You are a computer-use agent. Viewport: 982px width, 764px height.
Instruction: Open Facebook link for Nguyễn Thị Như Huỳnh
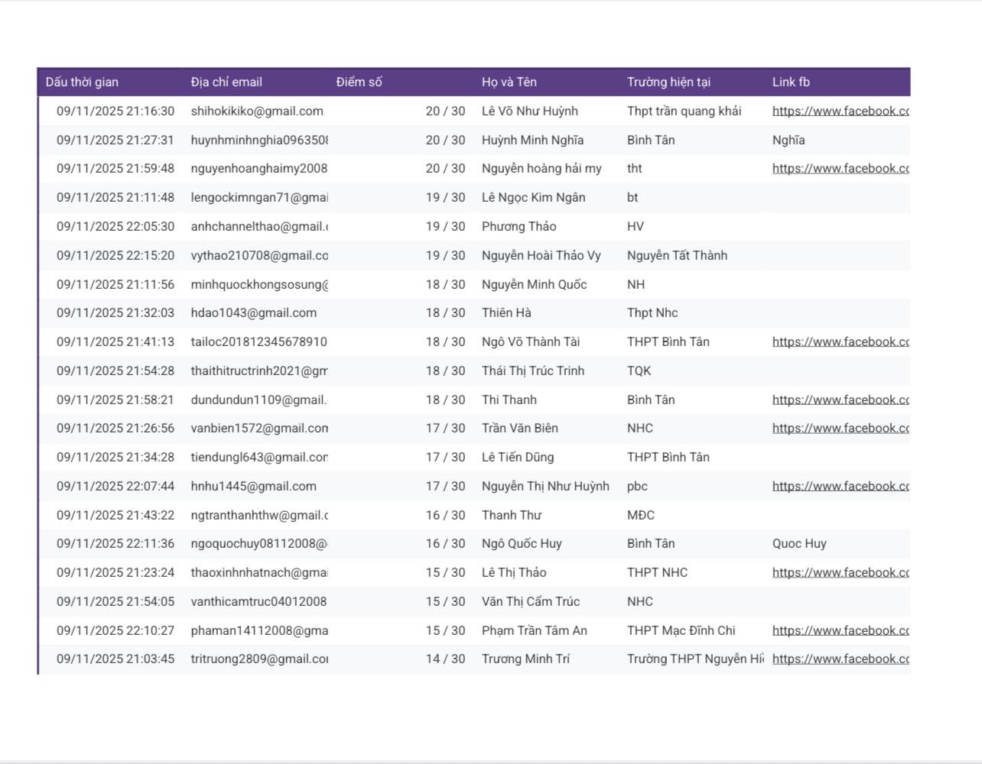pyautogui.click(x=841, y=486)
